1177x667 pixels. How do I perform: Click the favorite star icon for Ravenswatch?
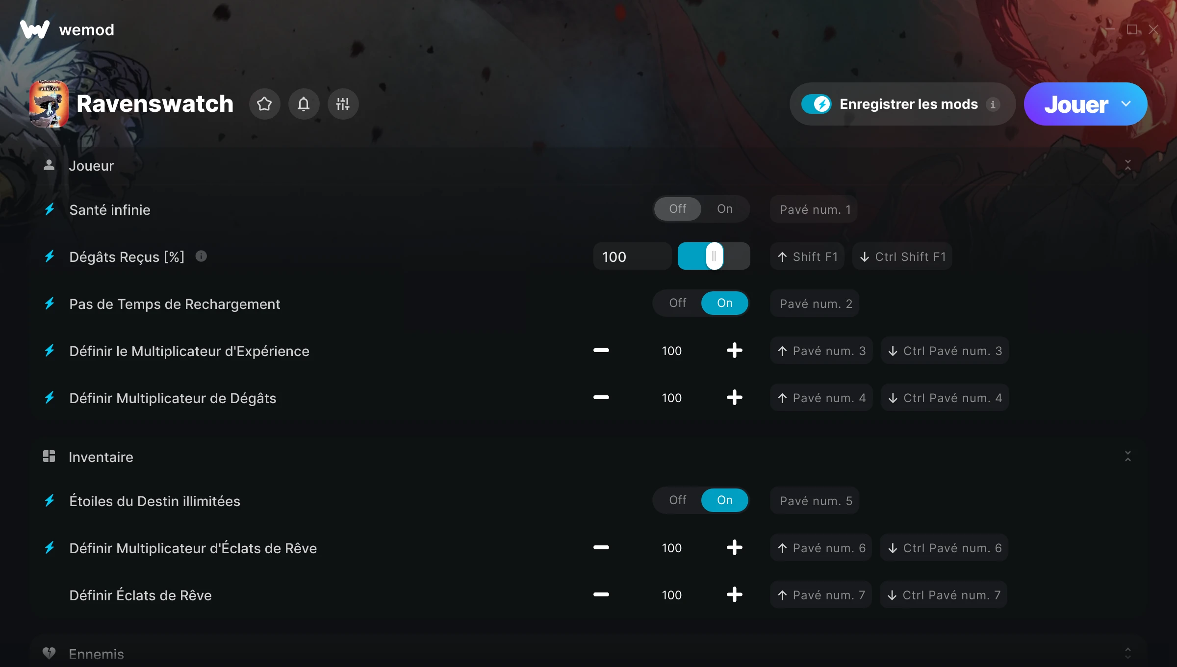click(264, 104)
